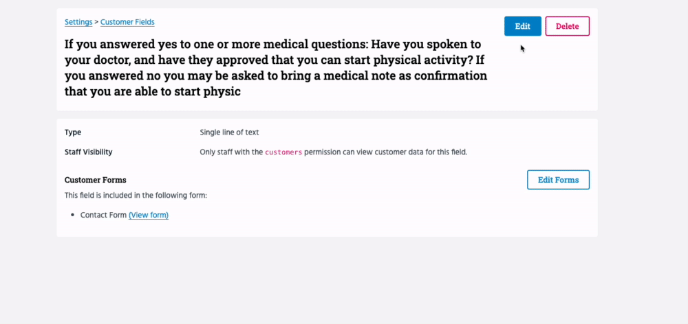Image resolution: width=688 pixels, height=324 pixels.
Task: Follow the View form link
Action: 149,215
